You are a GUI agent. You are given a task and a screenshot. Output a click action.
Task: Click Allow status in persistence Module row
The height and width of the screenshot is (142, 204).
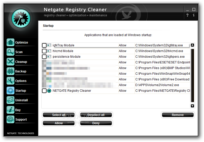tap(122, 57)
